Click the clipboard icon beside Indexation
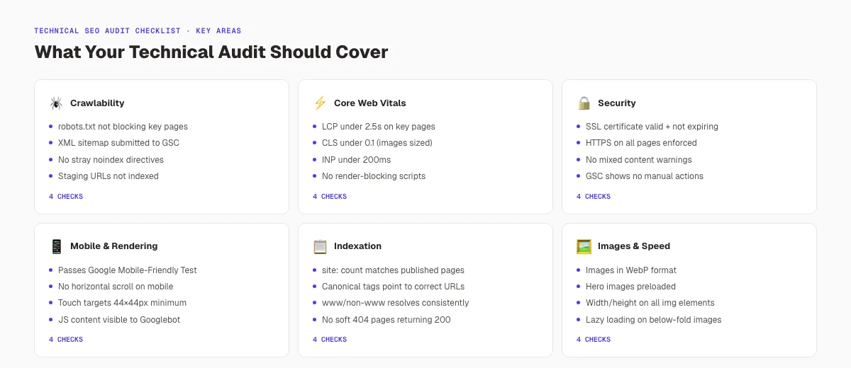Image resolution: width=851 pixels, height=368 pixels. click(x=320, y=246)
